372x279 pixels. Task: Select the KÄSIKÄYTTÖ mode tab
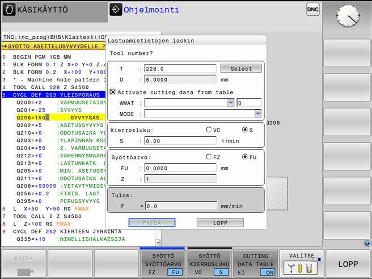click(x=55, y=11)
